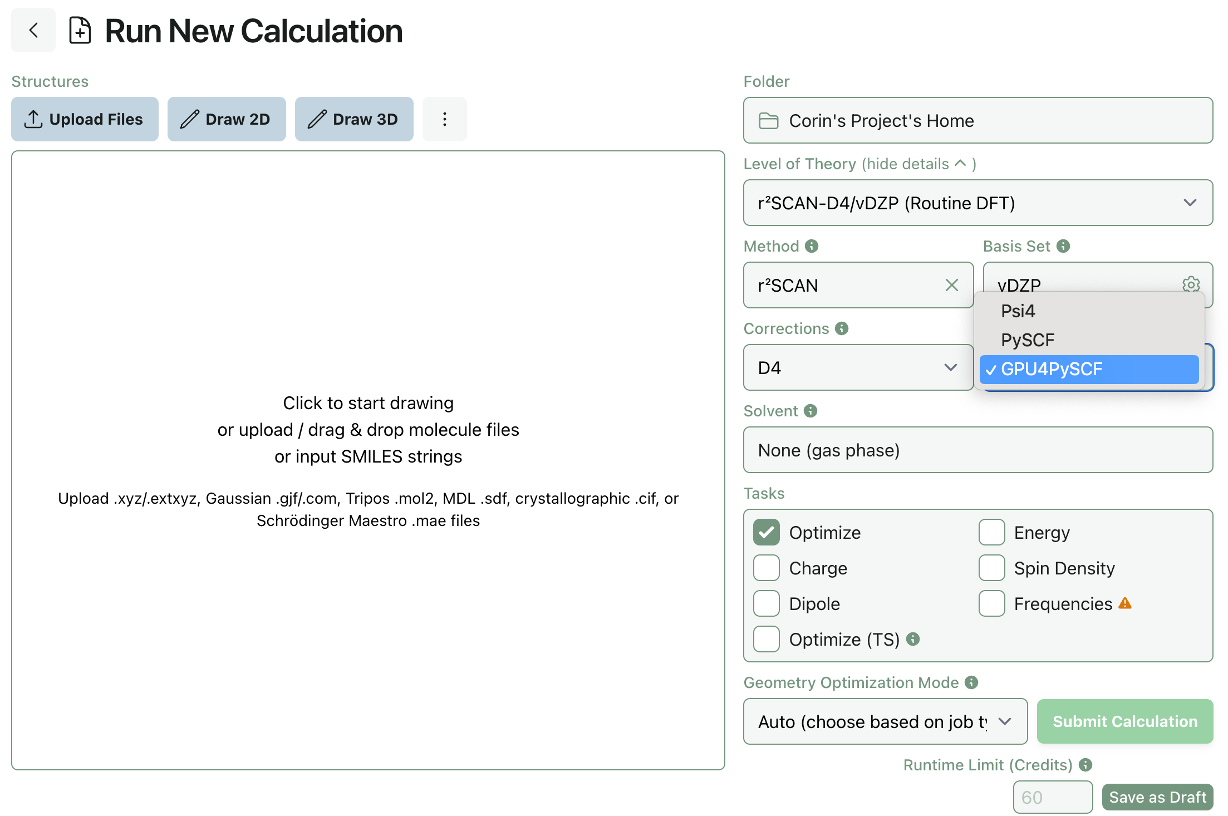
Task: Click the Corrections info icon
Action: 842,328
